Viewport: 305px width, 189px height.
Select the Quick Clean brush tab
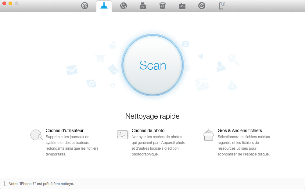pos(104,6)
